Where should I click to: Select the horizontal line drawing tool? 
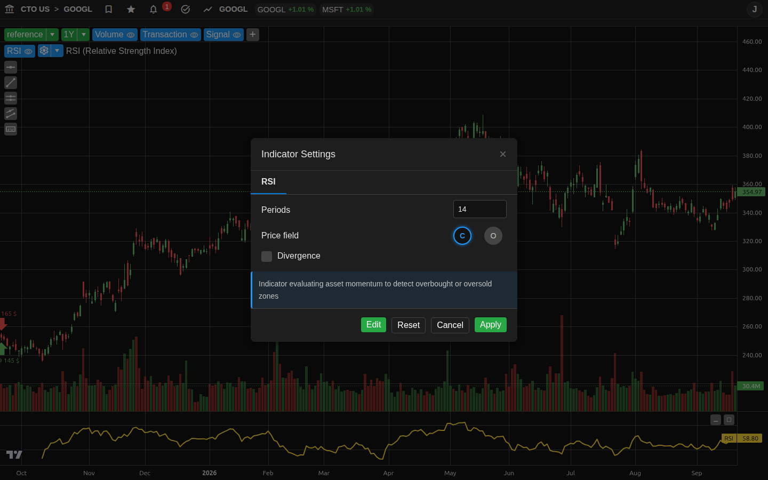click(x=11, y=67)
